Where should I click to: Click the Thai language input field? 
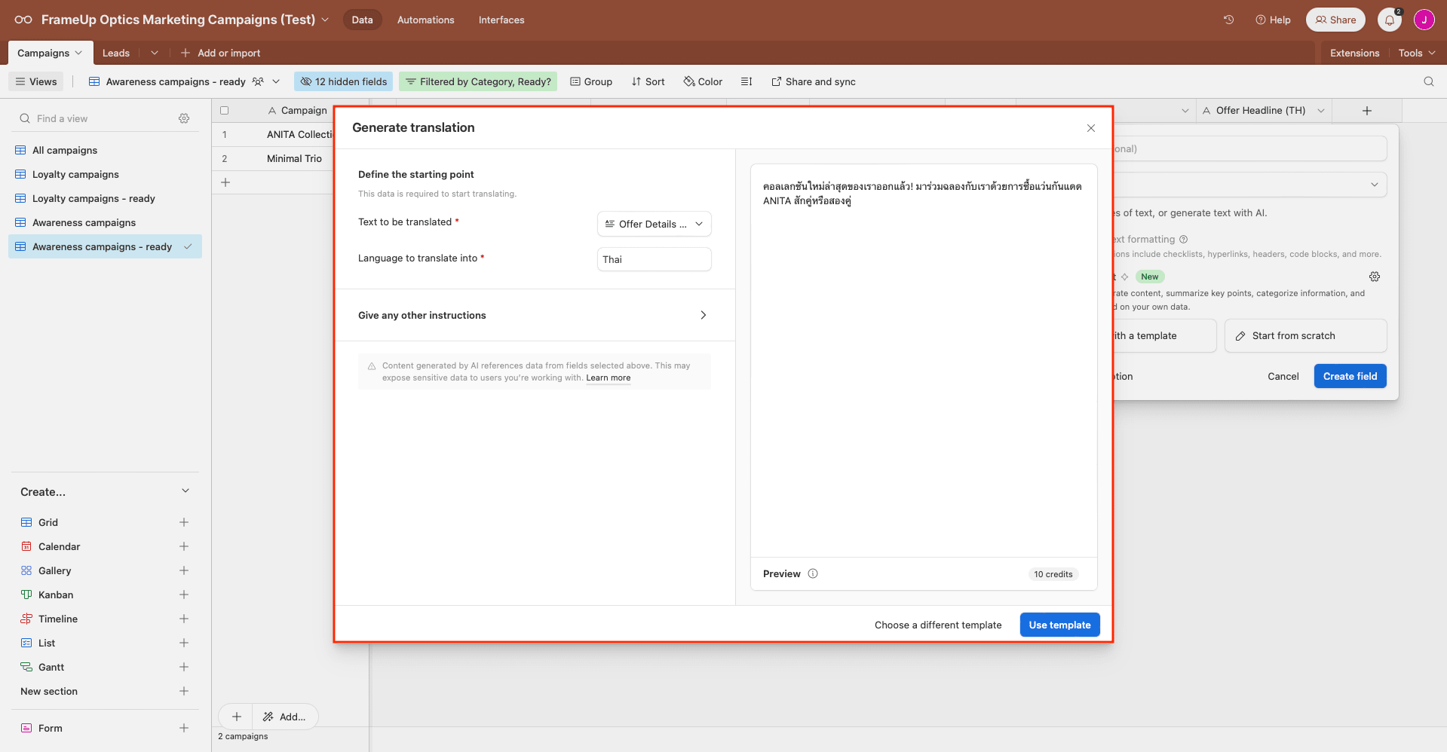(x=653, y=259)
